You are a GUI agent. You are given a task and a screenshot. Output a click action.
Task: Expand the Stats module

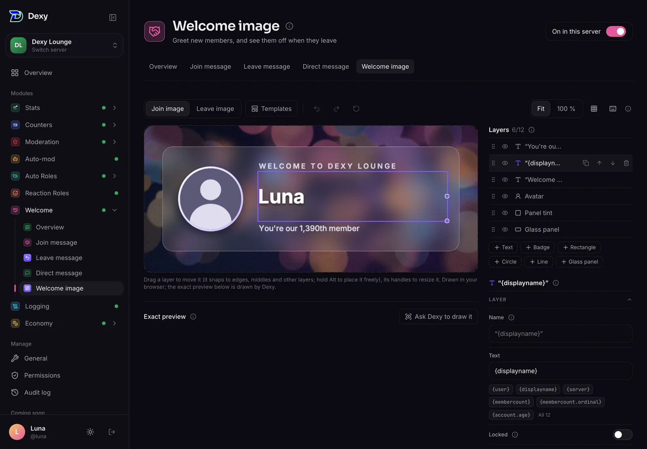click(x=114, y=108)
